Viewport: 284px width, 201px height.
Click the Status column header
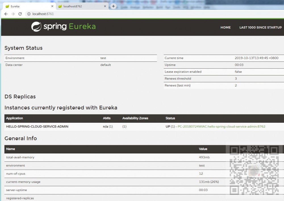click(170, 118)
